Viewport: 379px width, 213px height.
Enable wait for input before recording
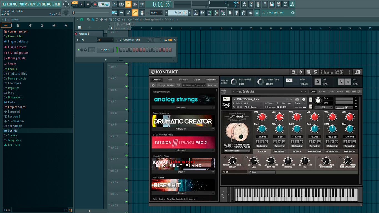point(121,4)
